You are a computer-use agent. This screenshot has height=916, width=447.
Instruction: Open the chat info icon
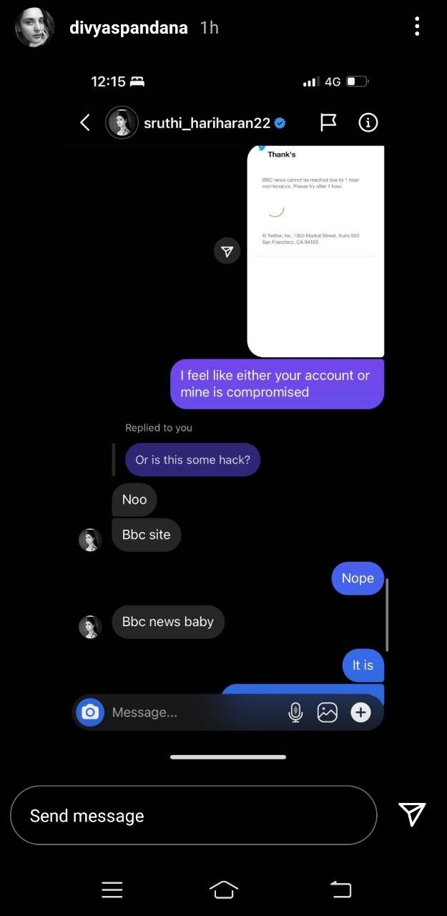368,122
